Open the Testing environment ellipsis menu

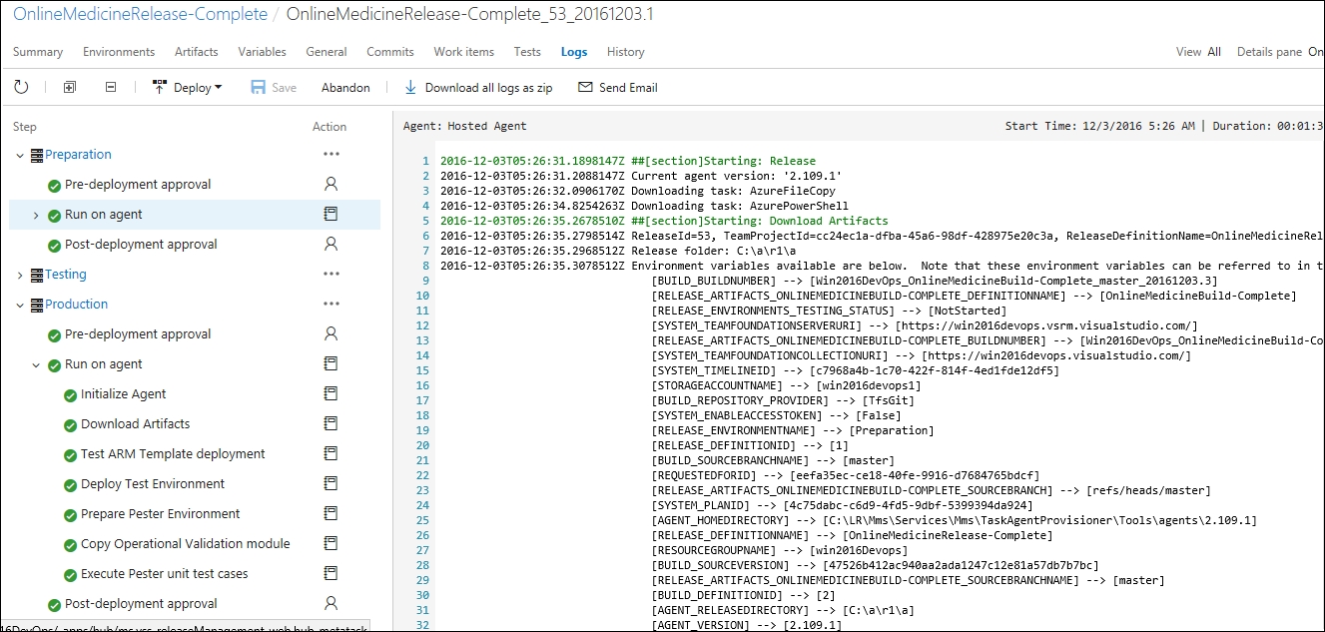pyautogui.click(x=331, y=275)
